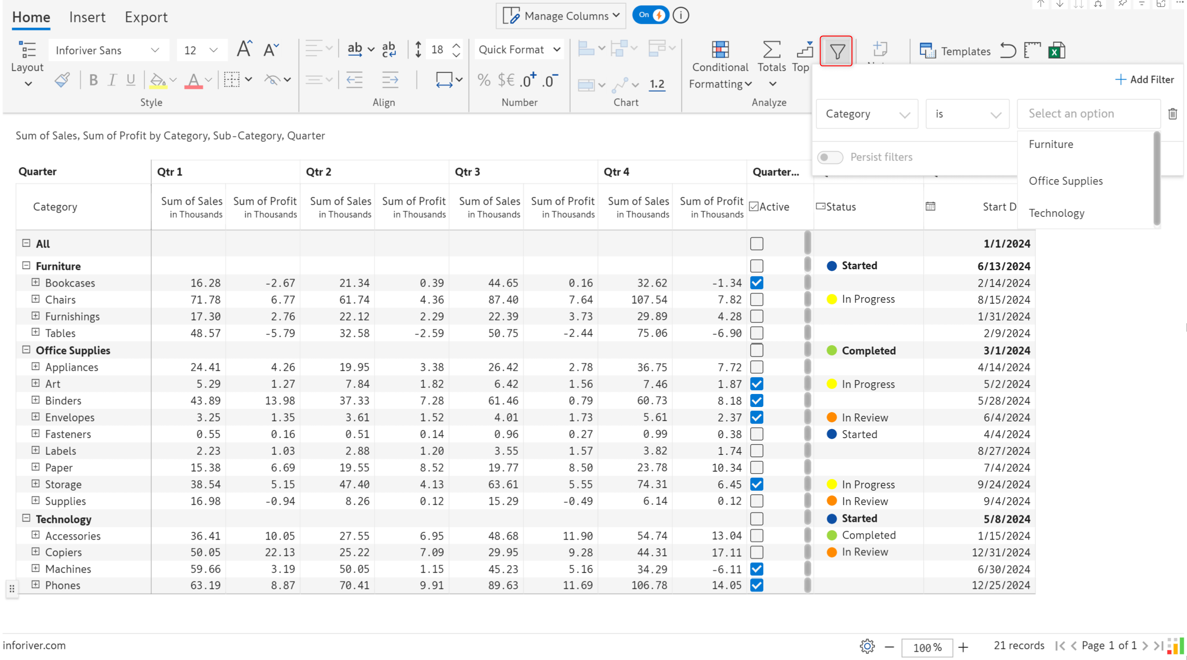Click the info circle icon
The image size is (1187, 660).
pos(680,15)
